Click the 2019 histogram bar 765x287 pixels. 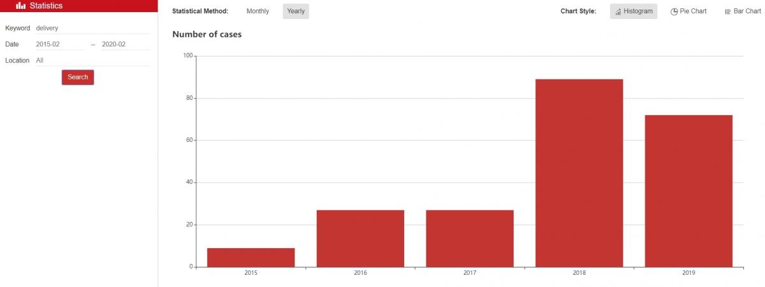pyautogui.click(x=688, y=191)
